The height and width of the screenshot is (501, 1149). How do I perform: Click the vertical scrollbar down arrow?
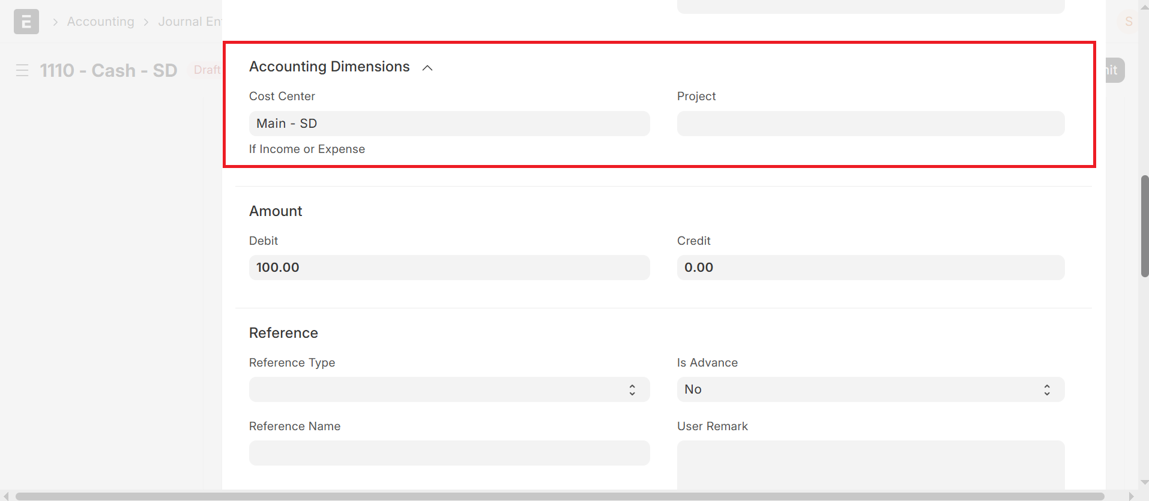[x=1144, y=482]
